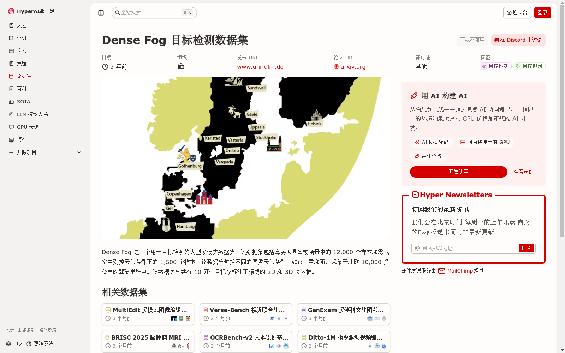Open the 服务条款 footer link

(x=26, y=330)
